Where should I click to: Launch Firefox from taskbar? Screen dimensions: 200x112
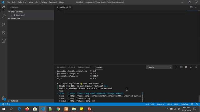(x=27, y=109)
